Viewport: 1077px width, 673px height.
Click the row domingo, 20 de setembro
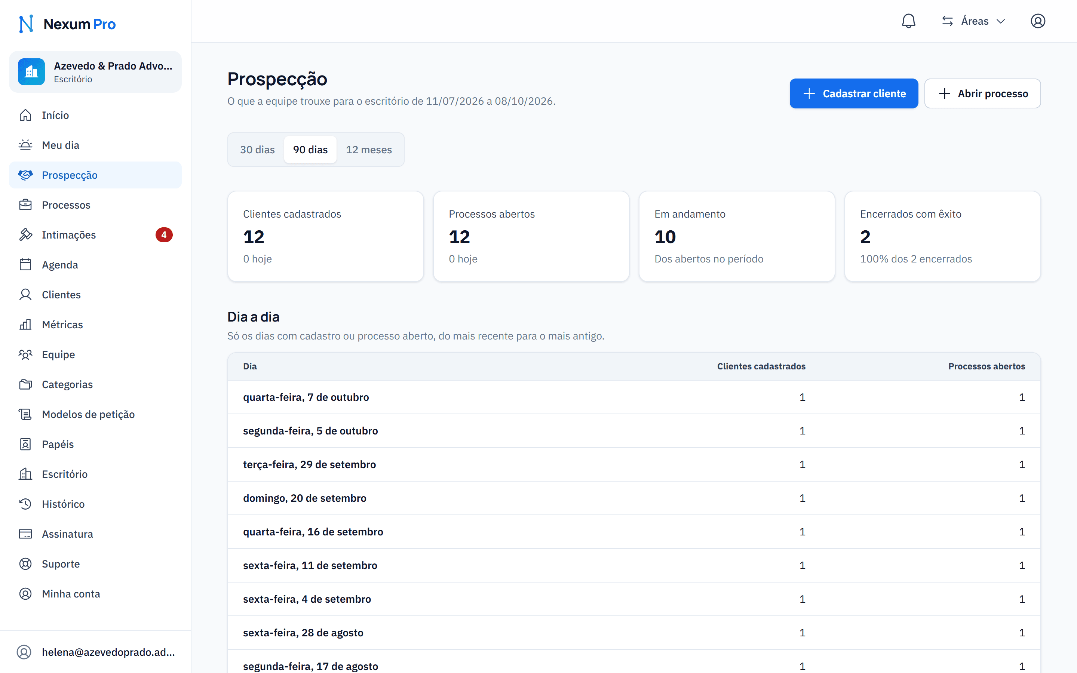pos(634,498)
